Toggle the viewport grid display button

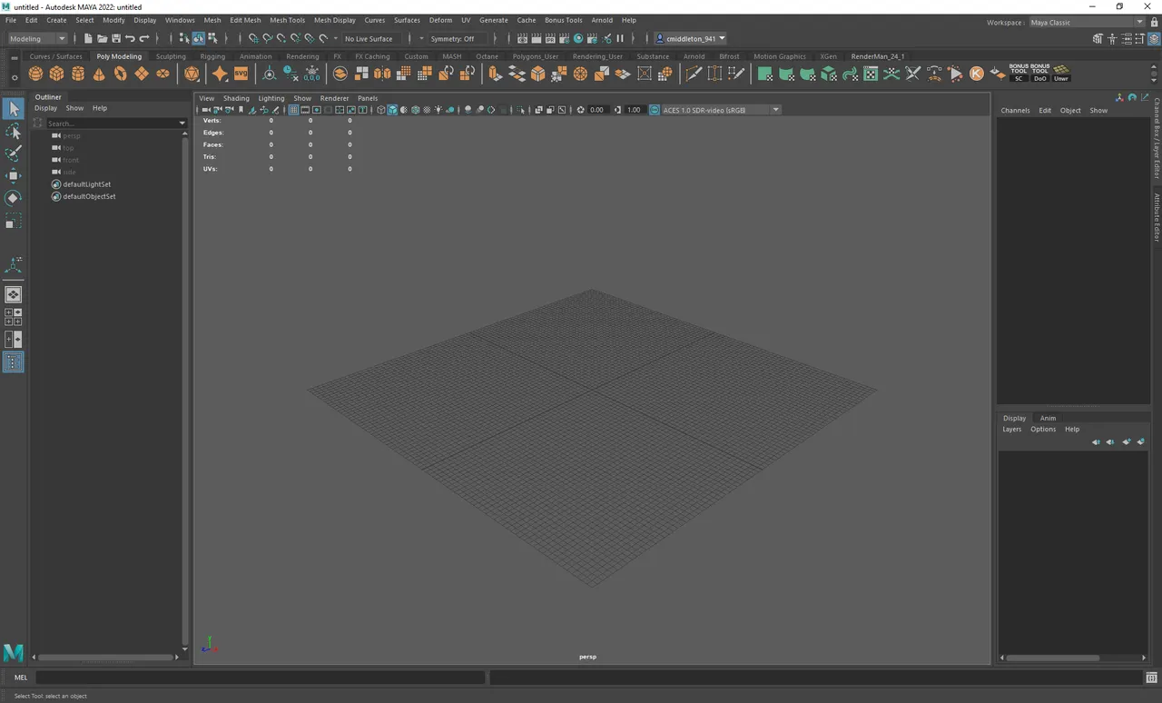(293, 110)
